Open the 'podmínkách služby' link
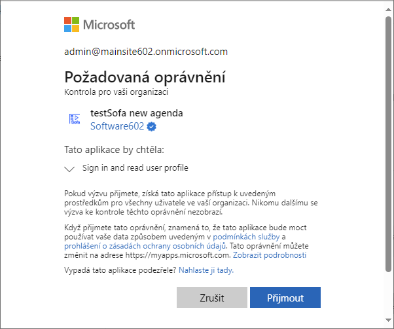Screen dimensions: 394x329 tap(246, 237)
